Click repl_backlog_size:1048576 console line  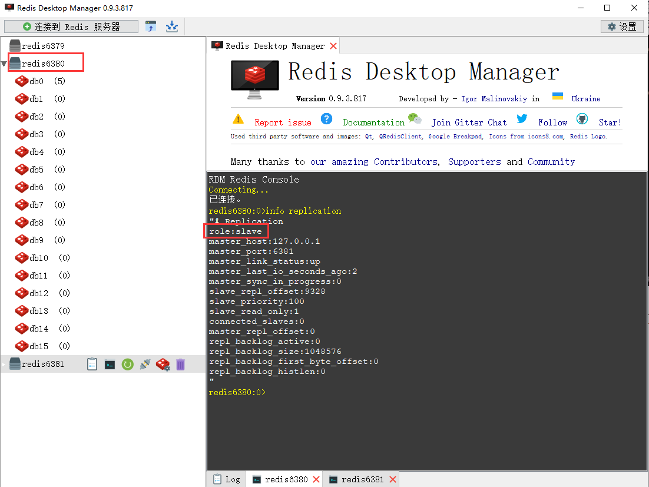275,352
